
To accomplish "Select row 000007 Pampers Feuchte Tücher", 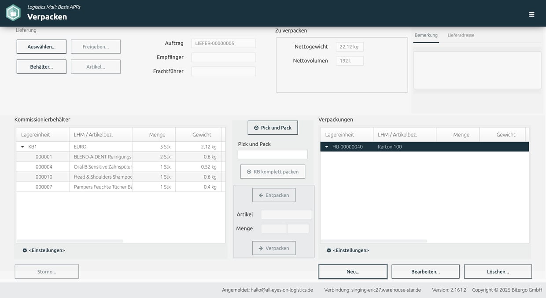I will pyautogui.click(x=121, y=187).
